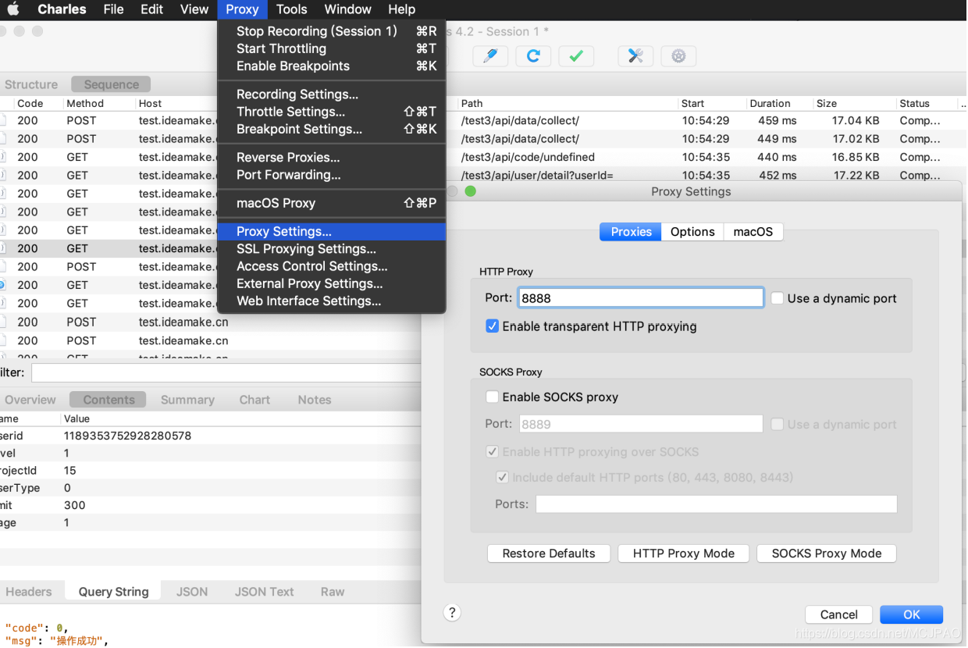Switch to the macOS tab in dialog
Screen dimensions: 968x648
point(753,232)
